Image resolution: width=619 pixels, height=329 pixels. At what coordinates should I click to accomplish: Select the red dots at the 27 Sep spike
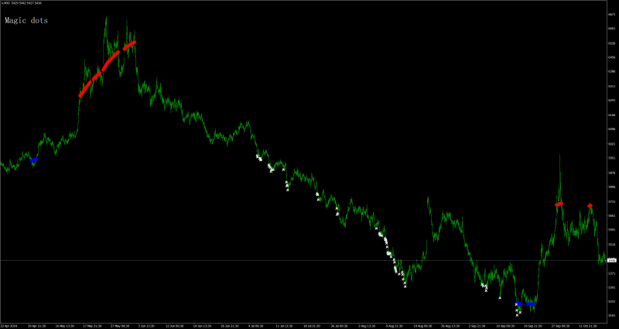pyautogui.click(x=559, y=204)
